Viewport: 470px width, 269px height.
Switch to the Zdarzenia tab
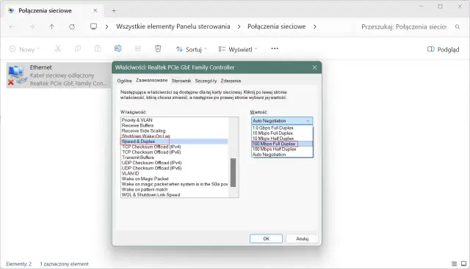click(x=231, y=81)
